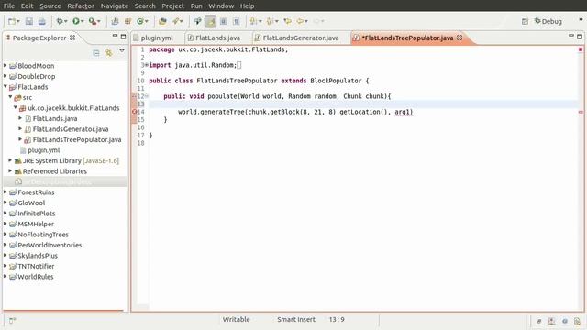Viewport: 587px width, 330px height.
Task: Toggle Block Selection mode
Action: 223,21
